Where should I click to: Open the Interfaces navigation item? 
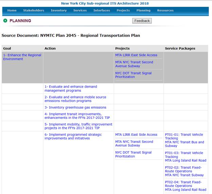click(102, 10)
